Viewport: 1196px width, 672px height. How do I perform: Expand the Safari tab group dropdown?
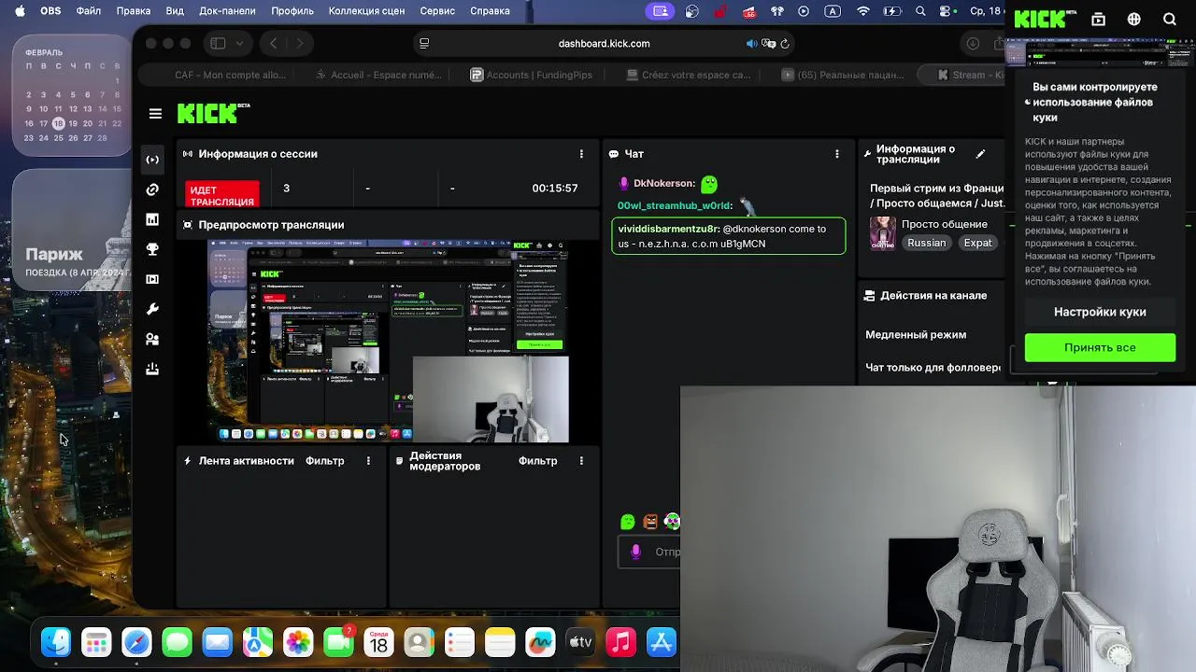tap(240, 43)
